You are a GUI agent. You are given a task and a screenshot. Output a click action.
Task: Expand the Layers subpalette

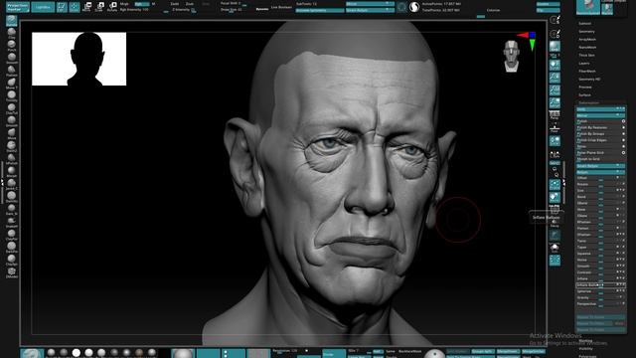tap(584, 64)
